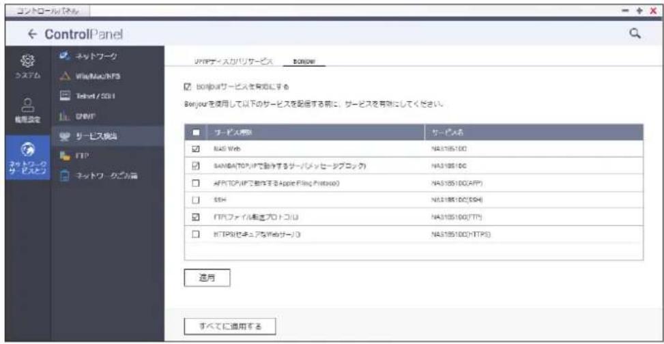This screenshot has height=344, width=664.
Task: Click the FTP folder icon
Action: point(64,156)
